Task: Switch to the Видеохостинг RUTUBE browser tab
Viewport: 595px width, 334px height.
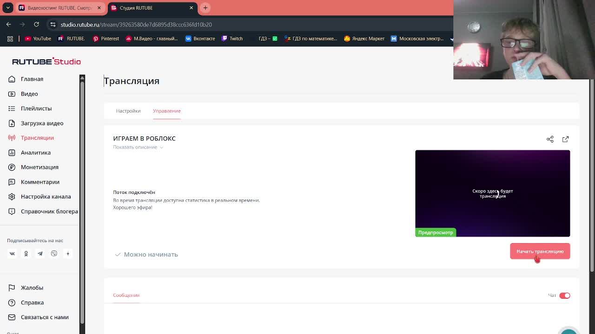Action: (x=59, y=8)
